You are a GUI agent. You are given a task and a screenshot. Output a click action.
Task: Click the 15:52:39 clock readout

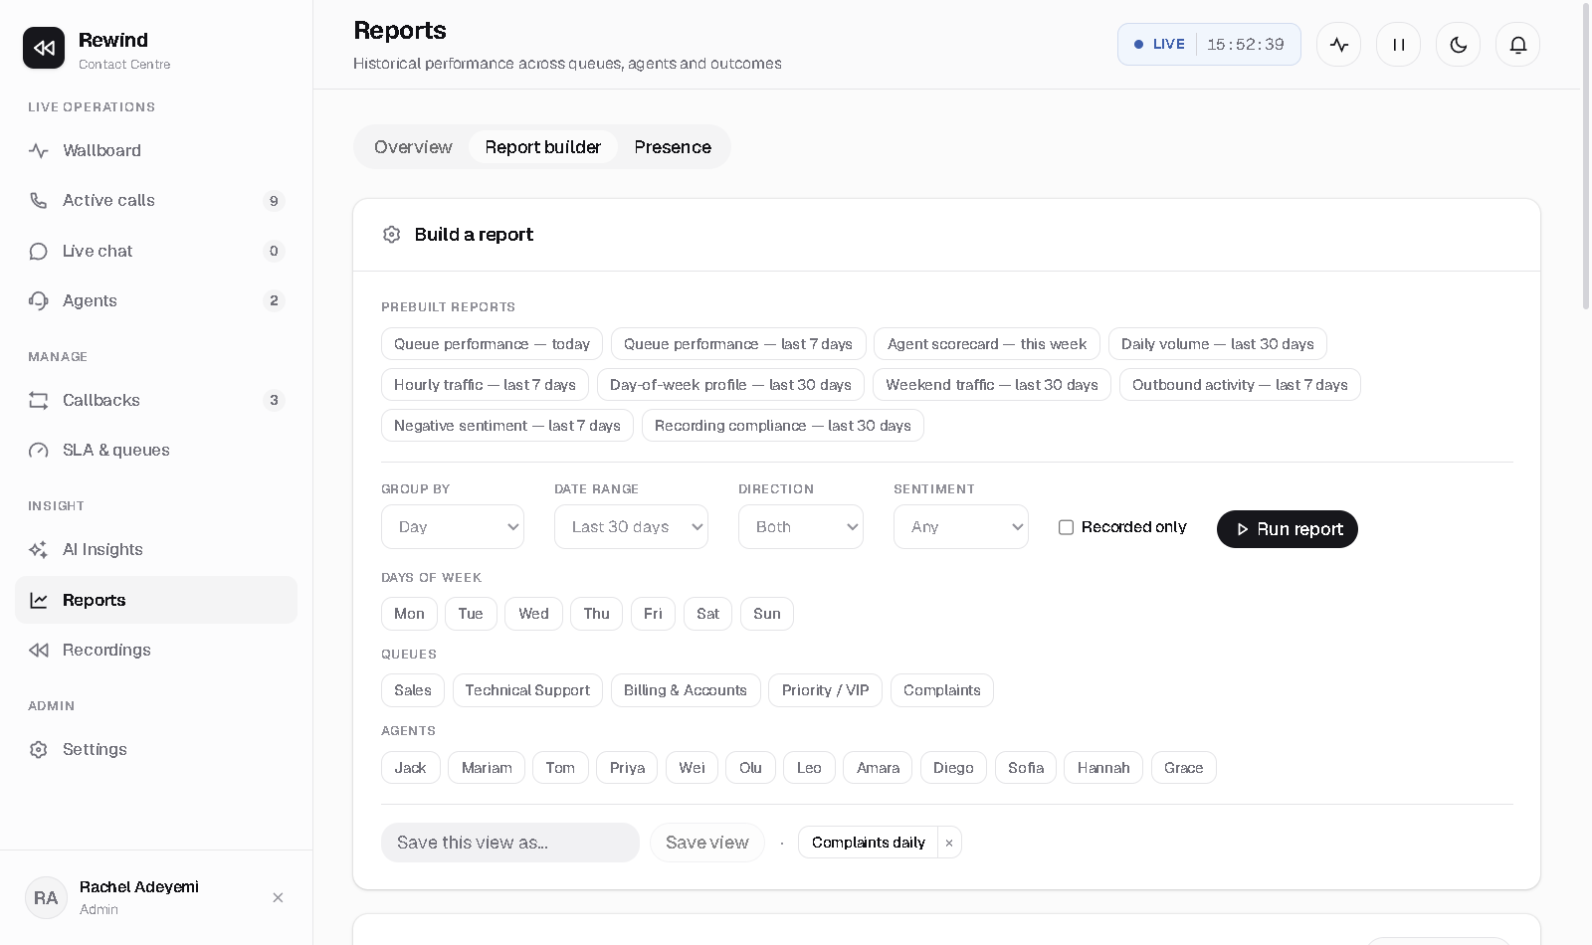tap(1246, 45)
